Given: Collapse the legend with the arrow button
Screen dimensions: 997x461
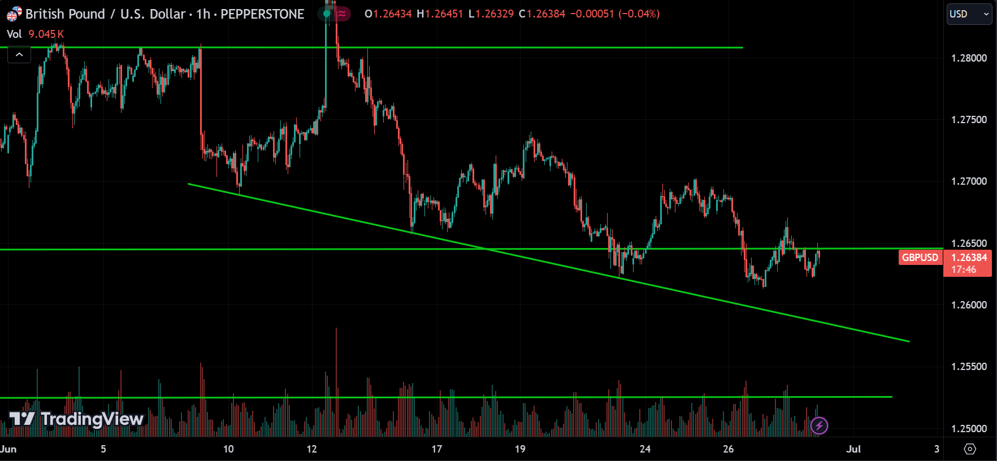Looking at the screenshot, I should click(x=19, y=55).
